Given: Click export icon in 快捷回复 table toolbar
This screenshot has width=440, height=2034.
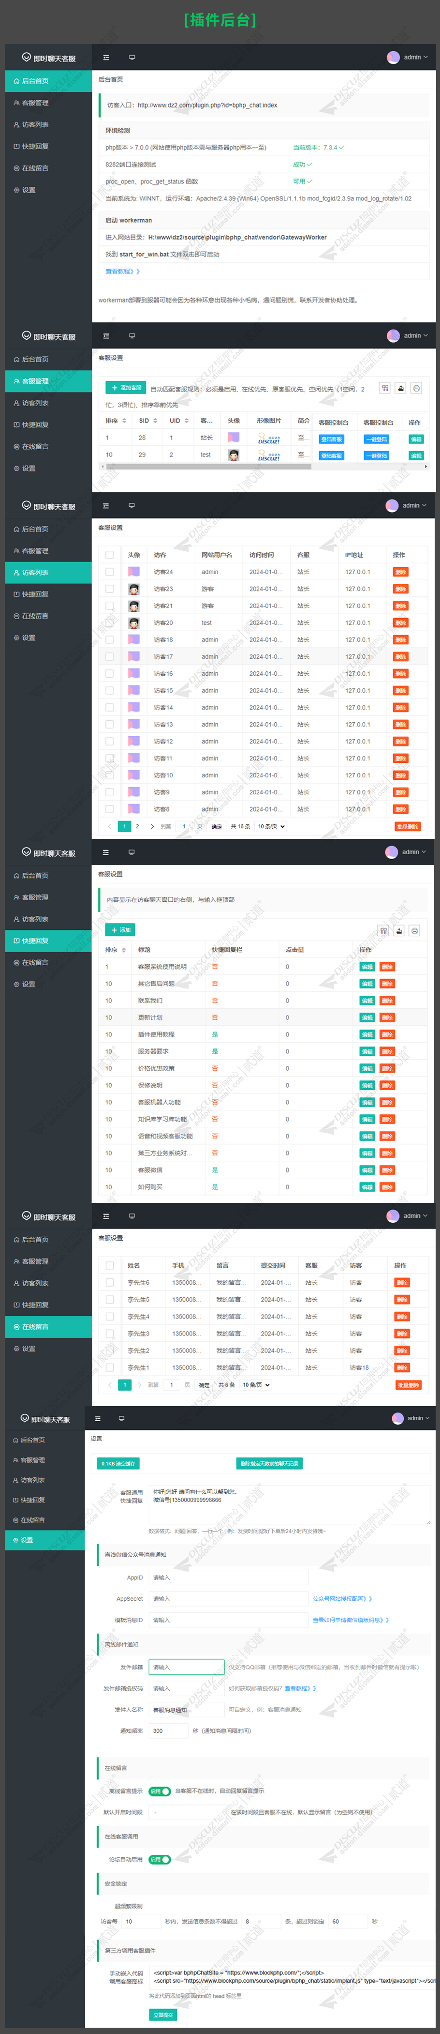Looking at the screenshot, I should point(399,930).
